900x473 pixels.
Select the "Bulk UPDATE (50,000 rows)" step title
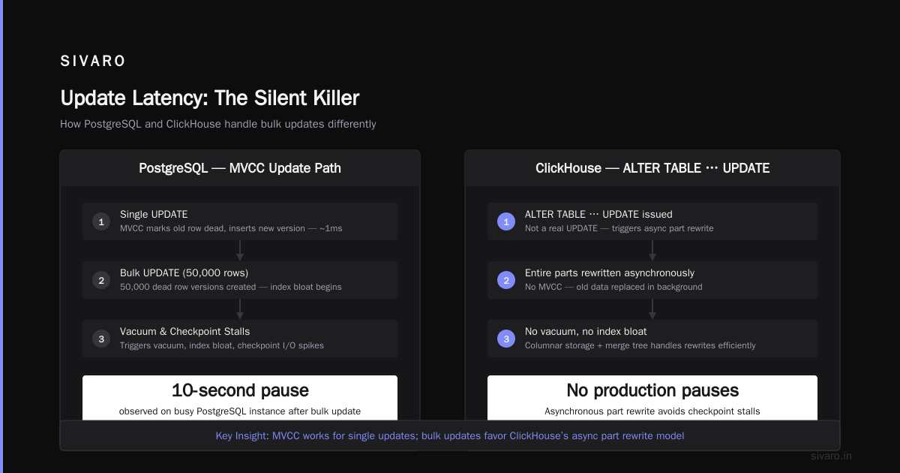(184, 273)
